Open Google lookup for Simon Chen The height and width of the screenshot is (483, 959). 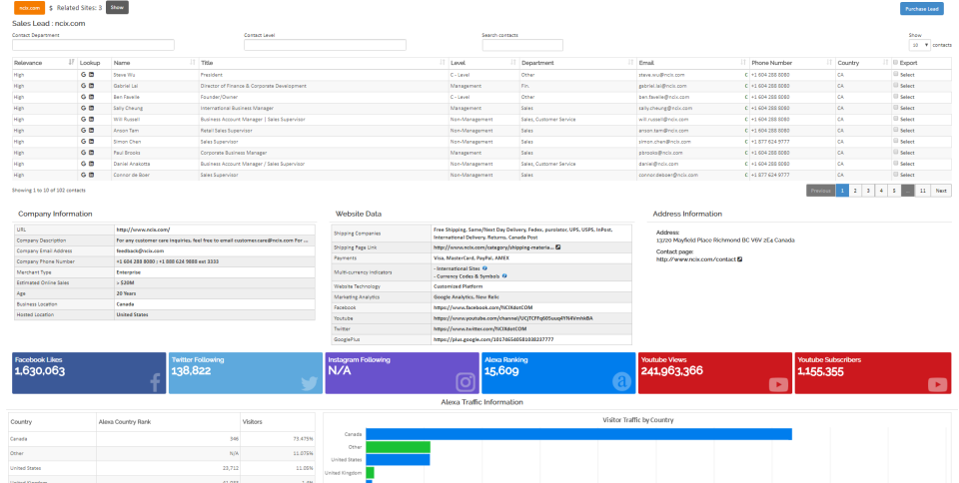(83, 142)
